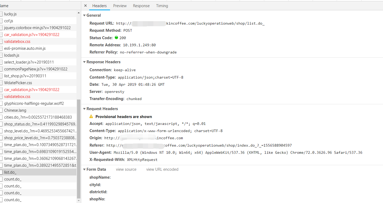383x203 pixels.
Task: Open the Preview tab
Action: click(x=120, y=6)
